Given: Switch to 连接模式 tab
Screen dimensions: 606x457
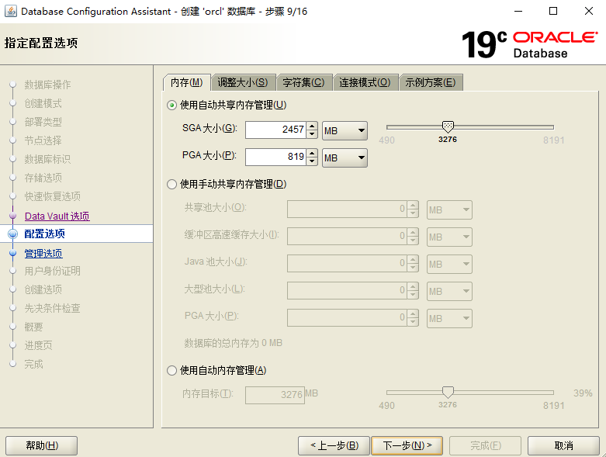Looking at the screenshot, I should pyautogui.click(x=365, y=83).
